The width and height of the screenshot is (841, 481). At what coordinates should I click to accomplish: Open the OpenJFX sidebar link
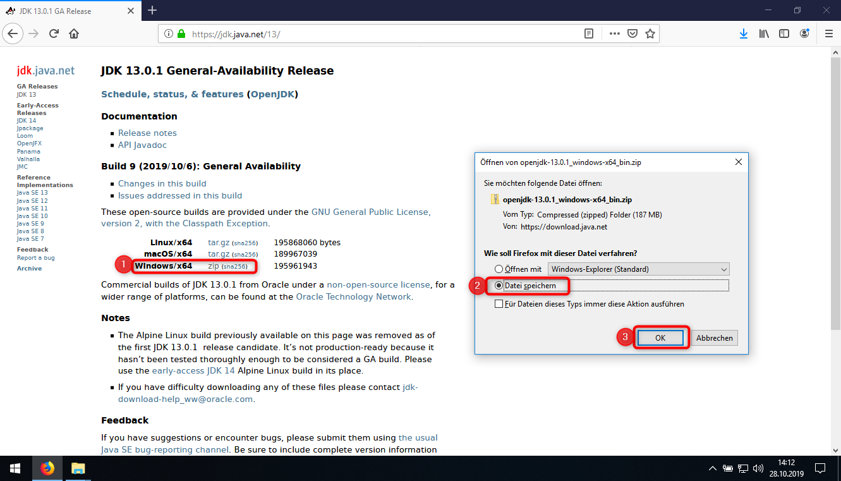point(29,143)
